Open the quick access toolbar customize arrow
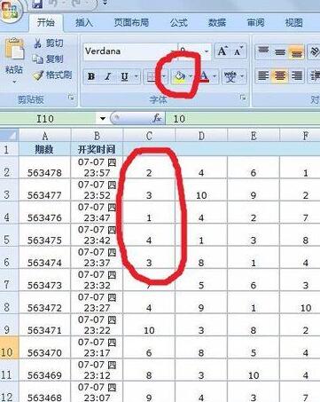Image resolution: width=320 pixels, height=402 pixels. [105, 4]
